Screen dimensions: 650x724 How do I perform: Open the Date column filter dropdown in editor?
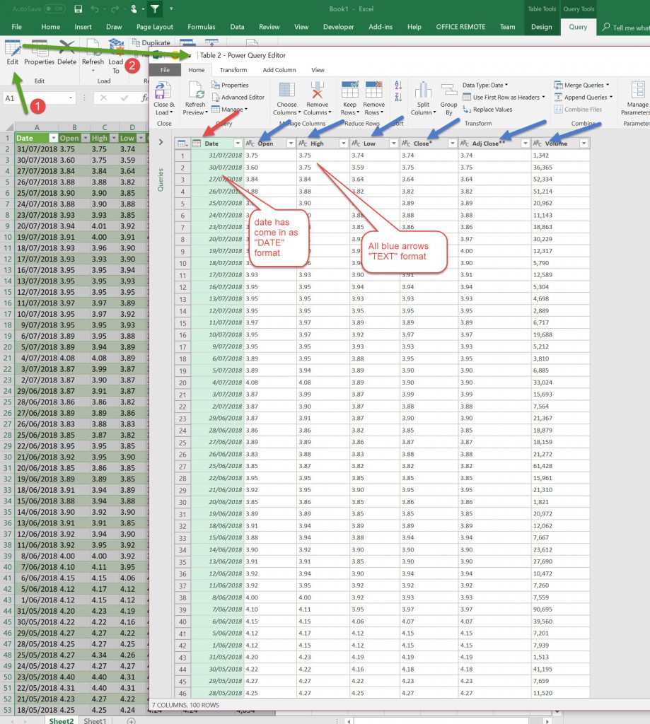tap(237, 144)
